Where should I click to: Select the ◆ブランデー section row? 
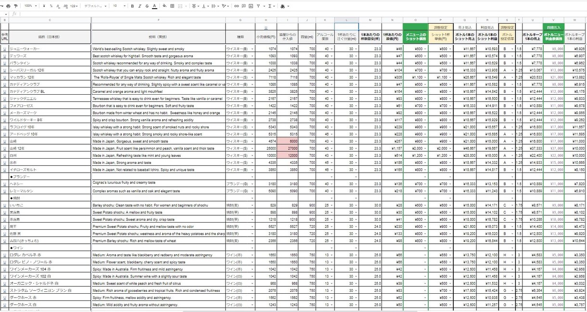click(x=50, y=176)
